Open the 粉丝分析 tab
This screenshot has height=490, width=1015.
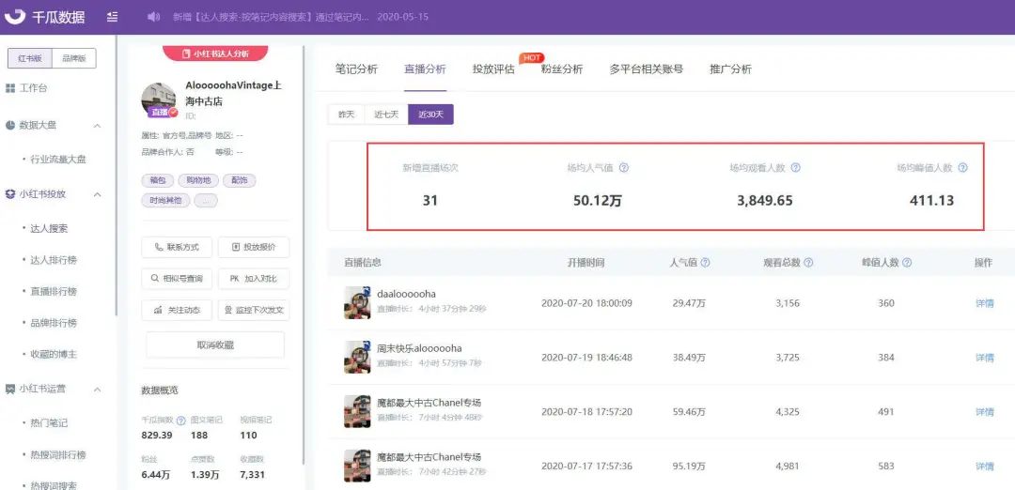point(562,69)
